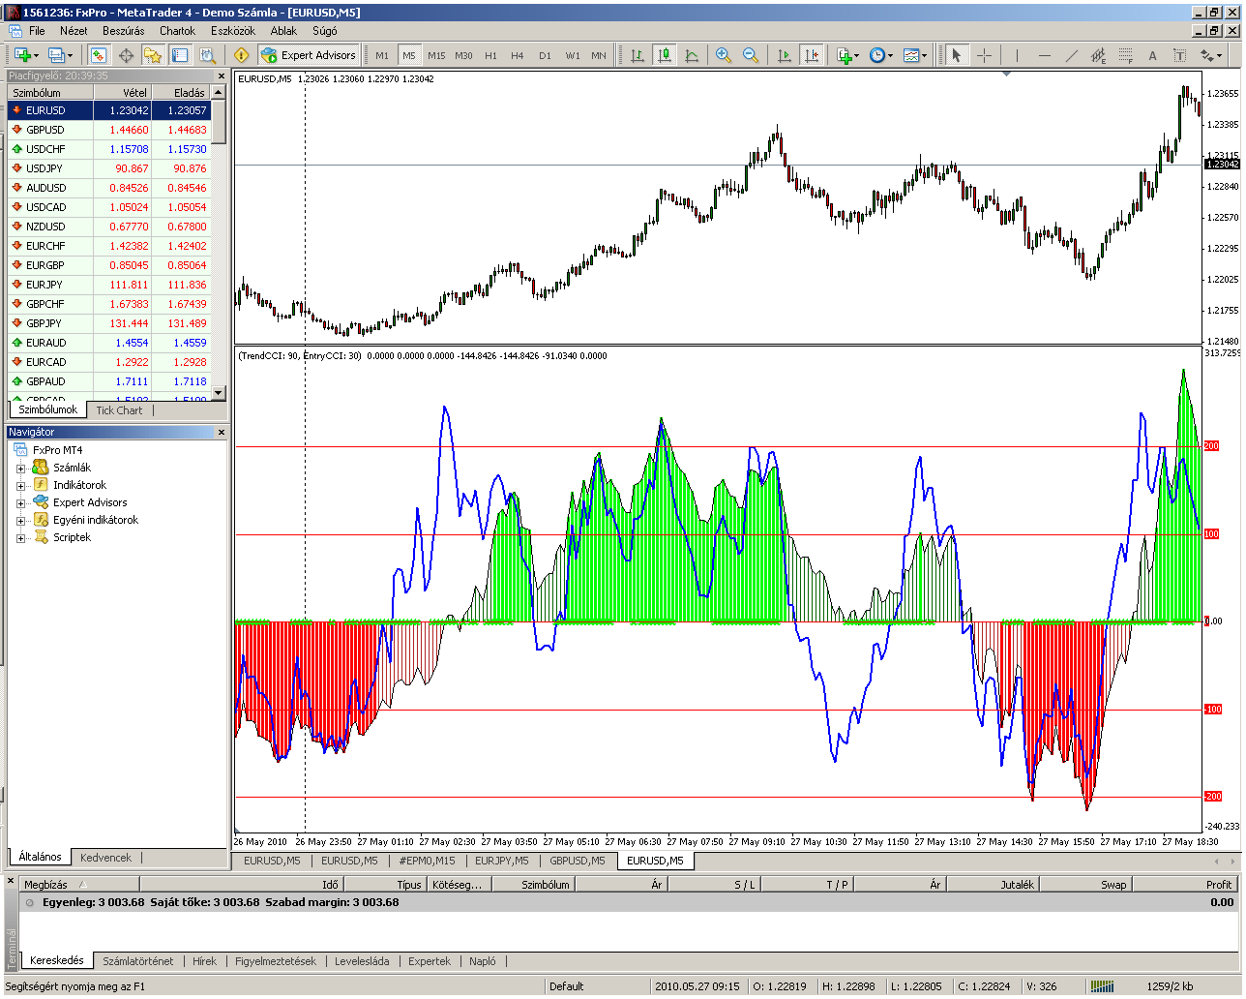
Task: Select the MN monthly timeframe
Action: 599,55
